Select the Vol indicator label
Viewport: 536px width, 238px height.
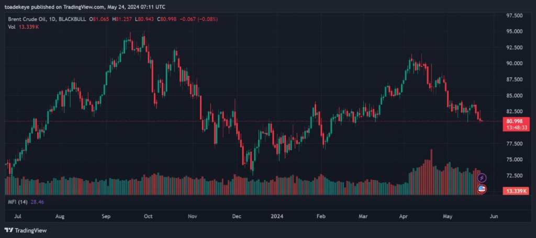pyautogui.click(x=11, y=27)
